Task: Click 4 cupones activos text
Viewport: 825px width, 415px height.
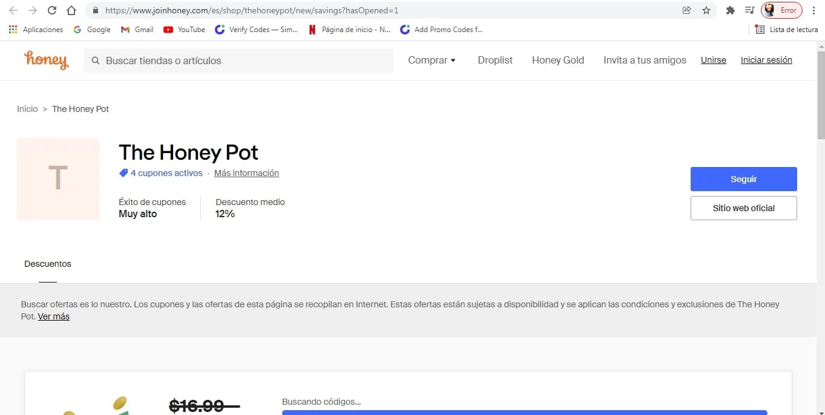Action: (x=166, y=173)
